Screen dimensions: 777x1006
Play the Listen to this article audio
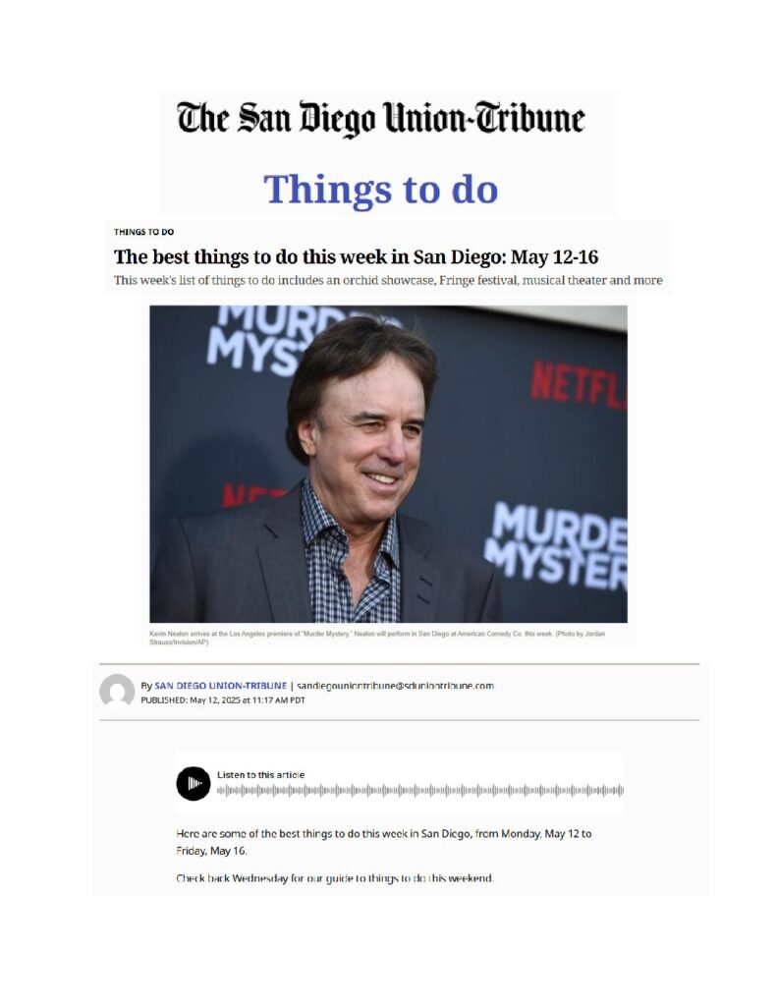tap(194, 783)
